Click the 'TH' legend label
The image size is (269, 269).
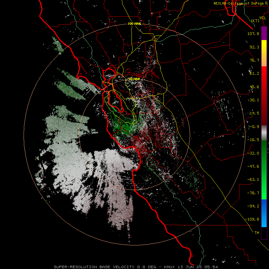coord(257,233)
